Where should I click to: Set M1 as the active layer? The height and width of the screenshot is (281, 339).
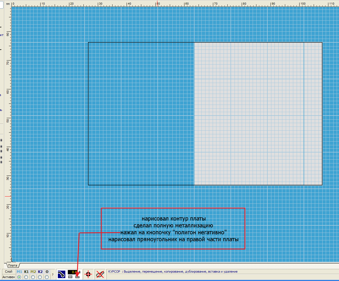[x=19, y=277]
